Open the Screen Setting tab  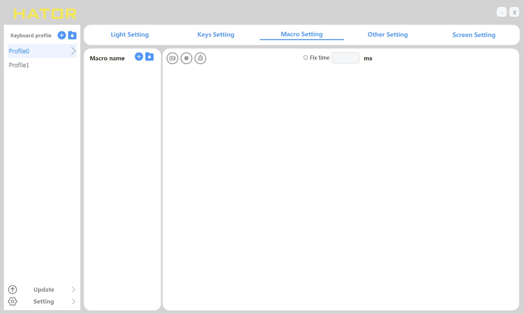[474, 35]
